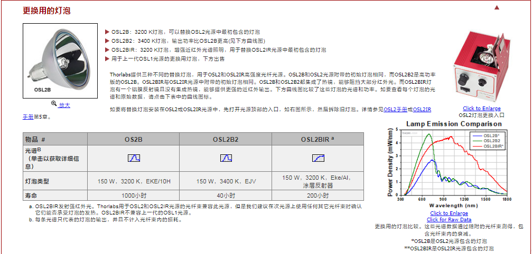532x254 pixels.
Task: Click the magnifier icon beside 放大
Action: [x=53, y=104]
